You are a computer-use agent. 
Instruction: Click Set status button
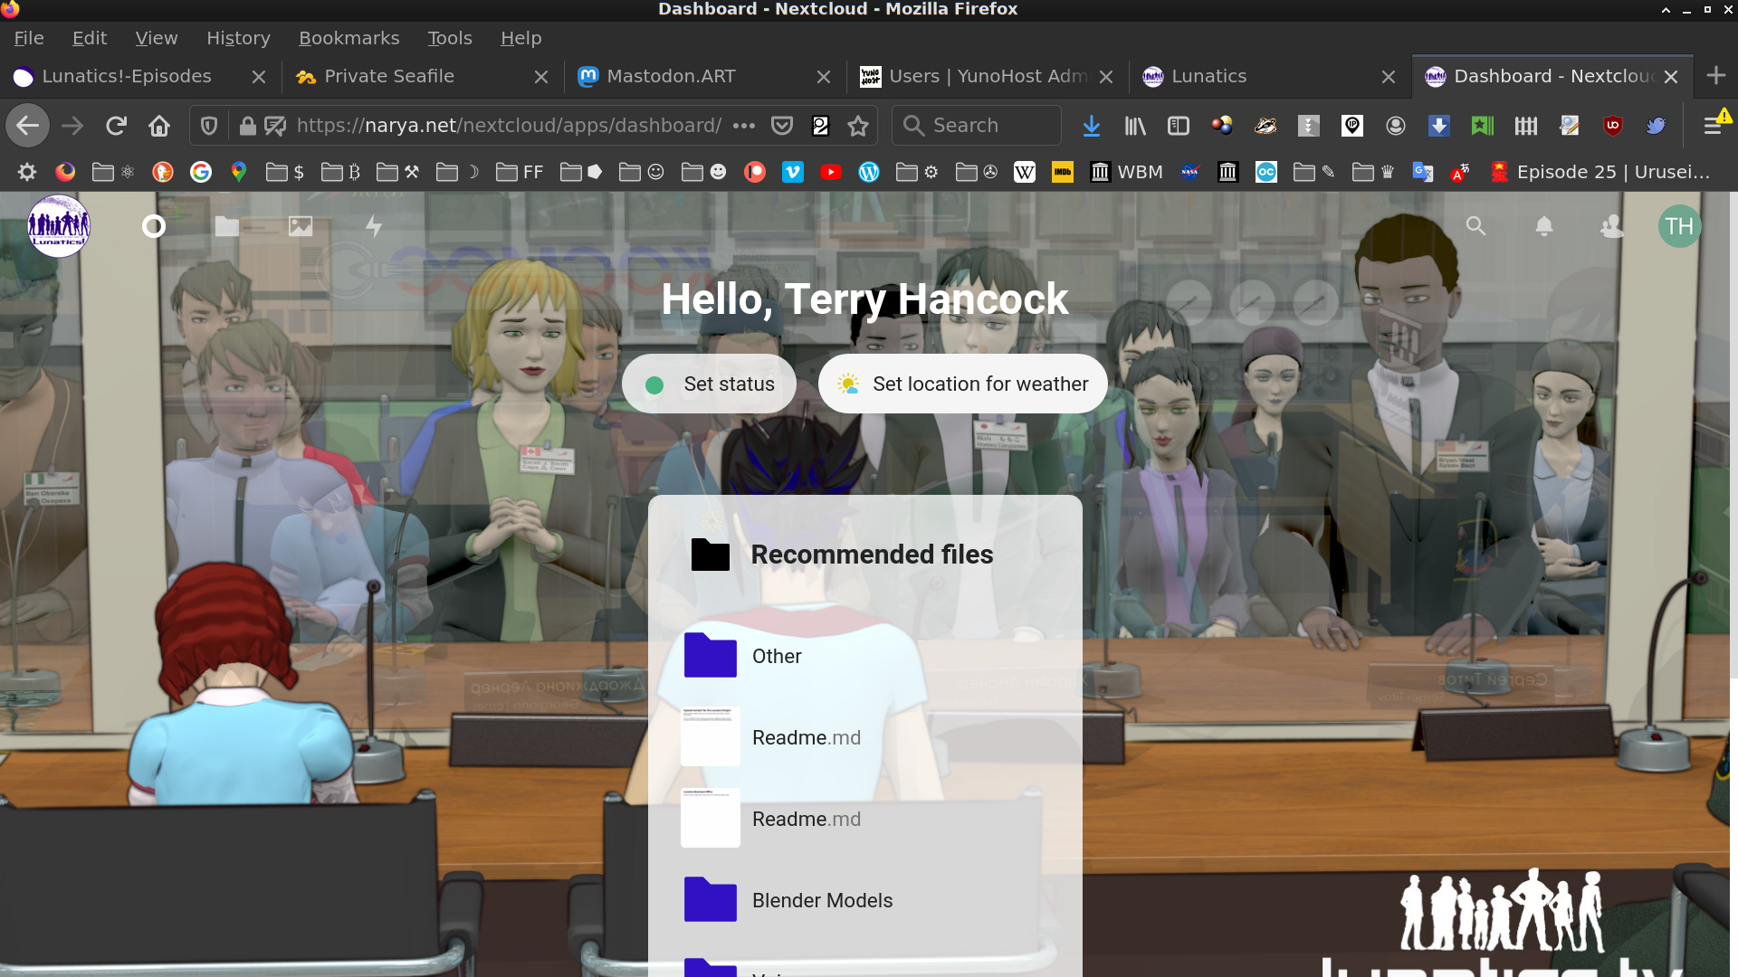click(709, 384)
